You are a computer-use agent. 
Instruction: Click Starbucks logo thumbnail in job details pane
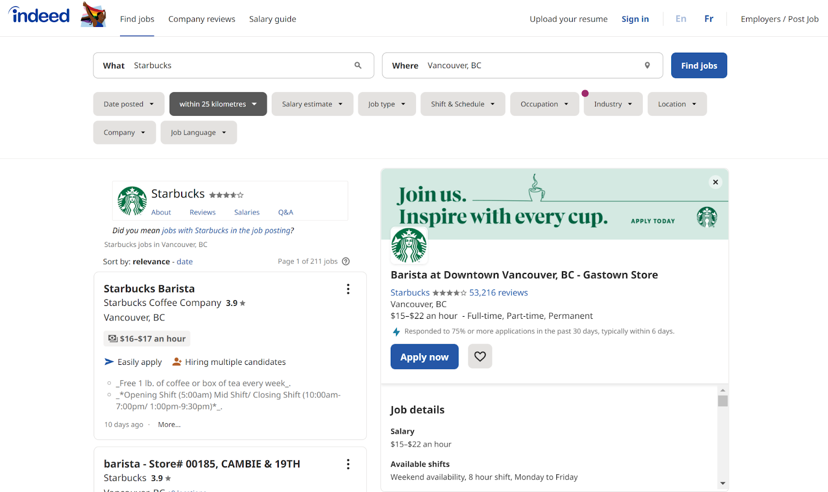tap(409, 245)
